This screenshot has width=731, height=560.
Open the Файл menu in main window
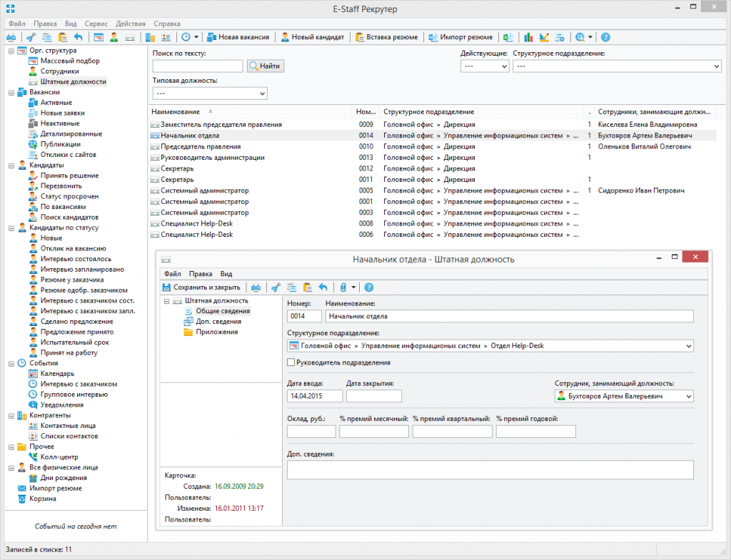(17, 24)
